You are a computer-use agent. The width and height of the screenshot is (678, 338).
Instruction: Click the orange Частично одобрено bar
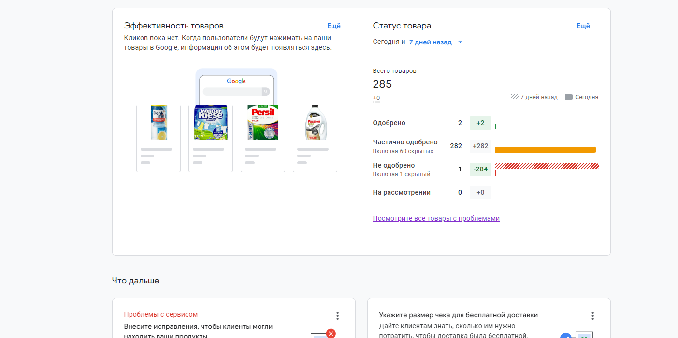[546, 150]
